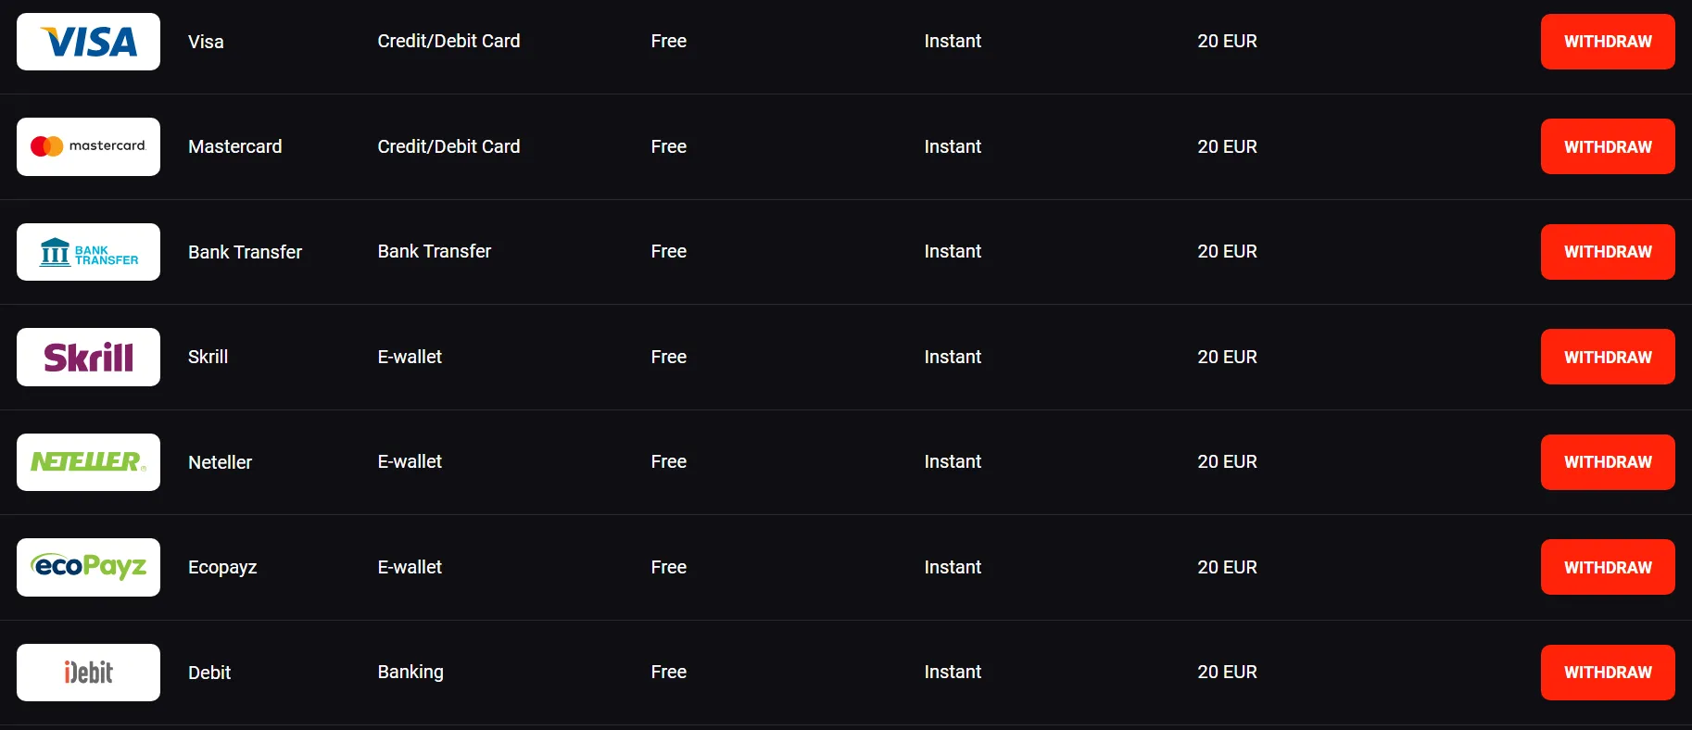Viewport: 1692px width, 730px height.
Task: Click the Bank Transfer building icon
Action: coord(88,251)
